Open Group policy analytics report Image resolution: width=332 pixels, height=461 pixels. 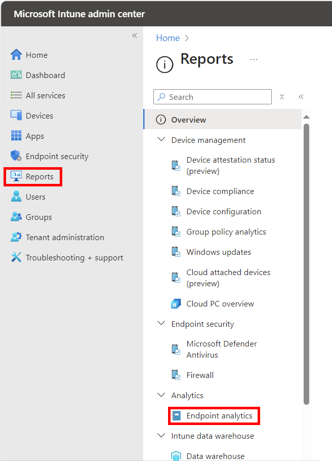click(226, 232)
